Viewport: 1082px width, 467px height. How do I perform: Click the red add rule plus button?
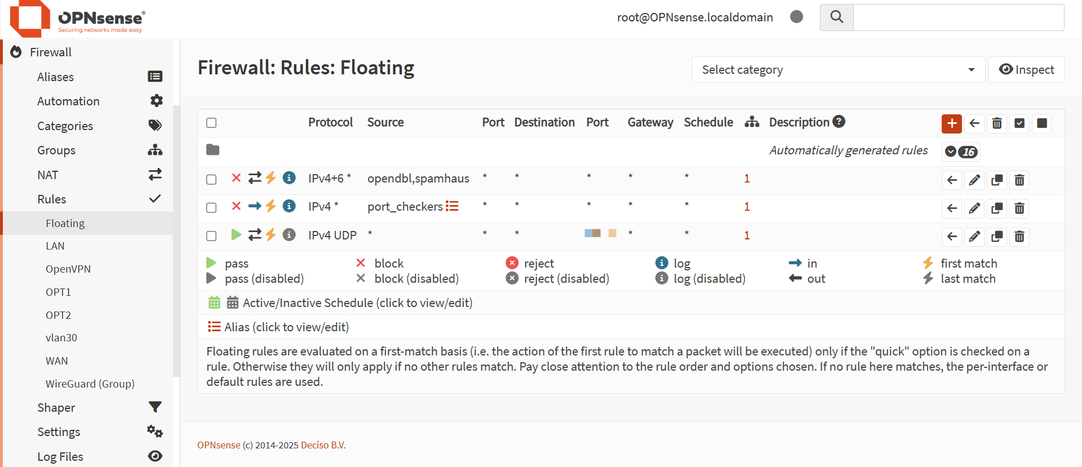coord(951,123)
